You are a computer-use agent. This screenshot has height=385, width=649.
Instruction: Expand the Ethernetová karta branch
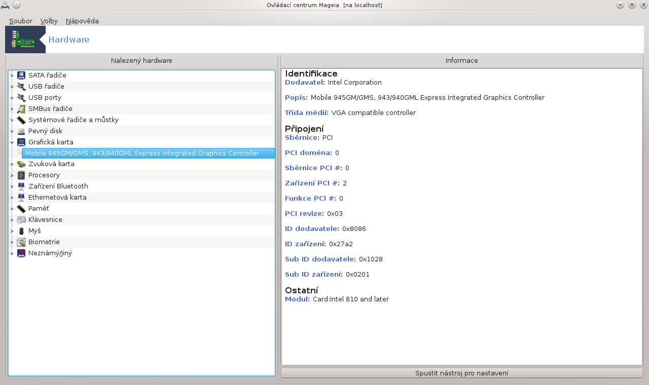coord(12,198)
